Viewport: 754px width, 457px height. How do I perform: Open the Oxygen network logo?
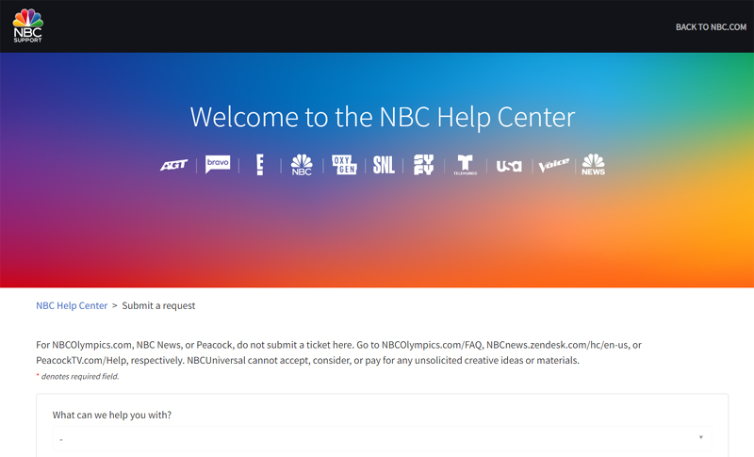point(344,165)
